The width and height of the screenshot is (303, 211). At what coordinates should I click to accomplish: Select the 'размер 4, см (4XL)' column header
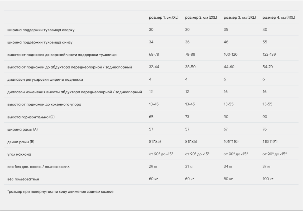(279, 17)
